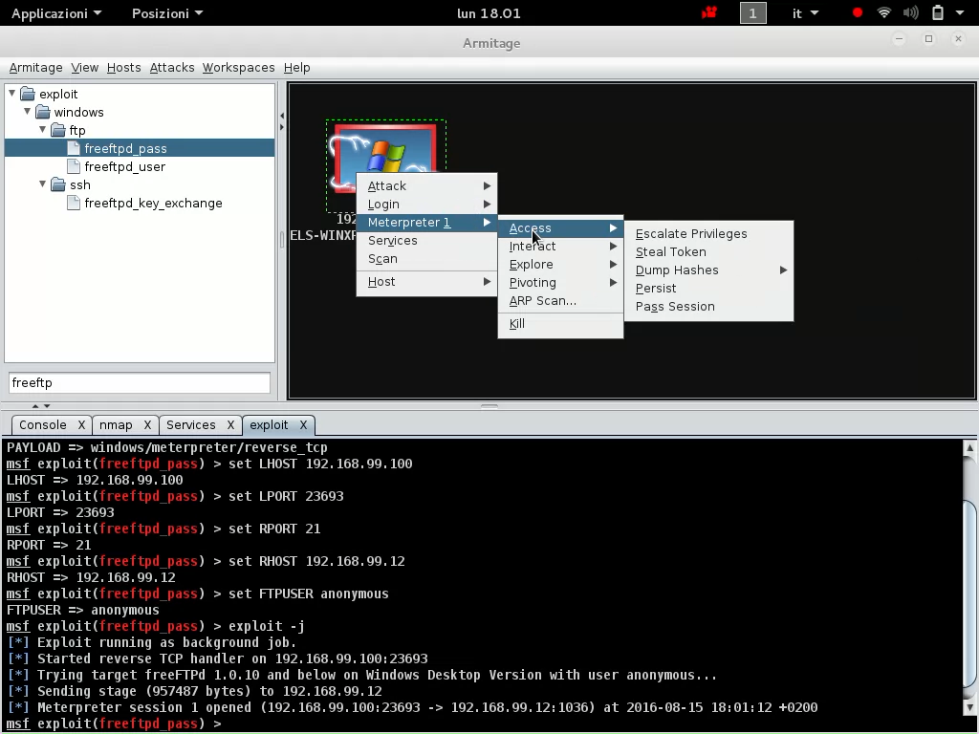Choose Persist menu entry
The height and width of the screenshot is (734, 979).
(708, 289)
